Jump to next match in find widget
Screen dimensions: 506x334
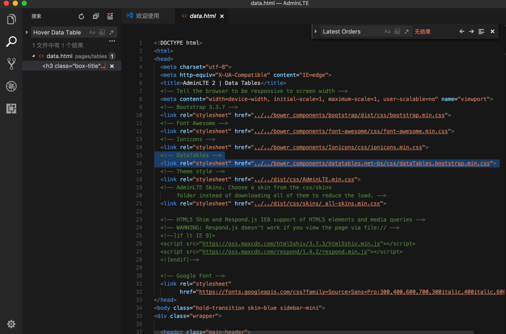coord(472,32)
